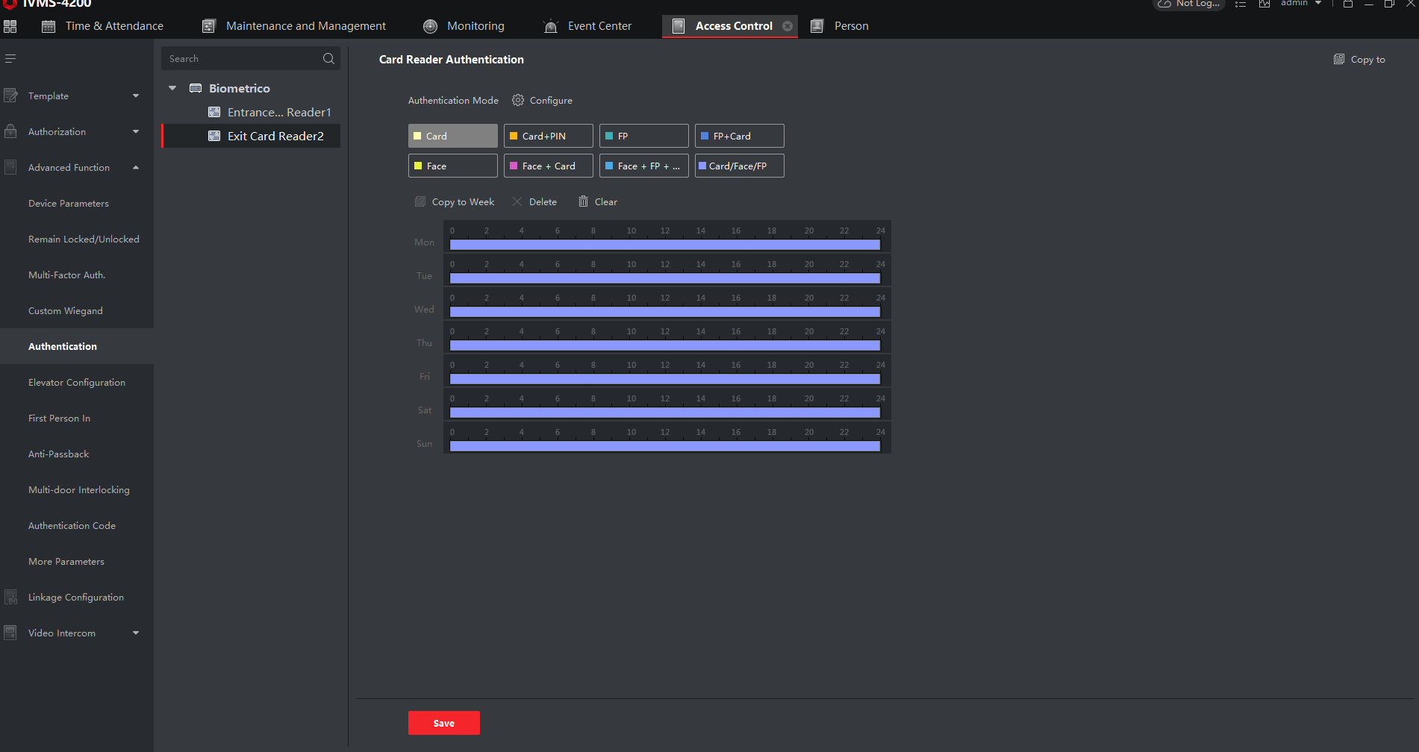Save the authentication settings
The image size is (1419, 752).
coord(444,723)
